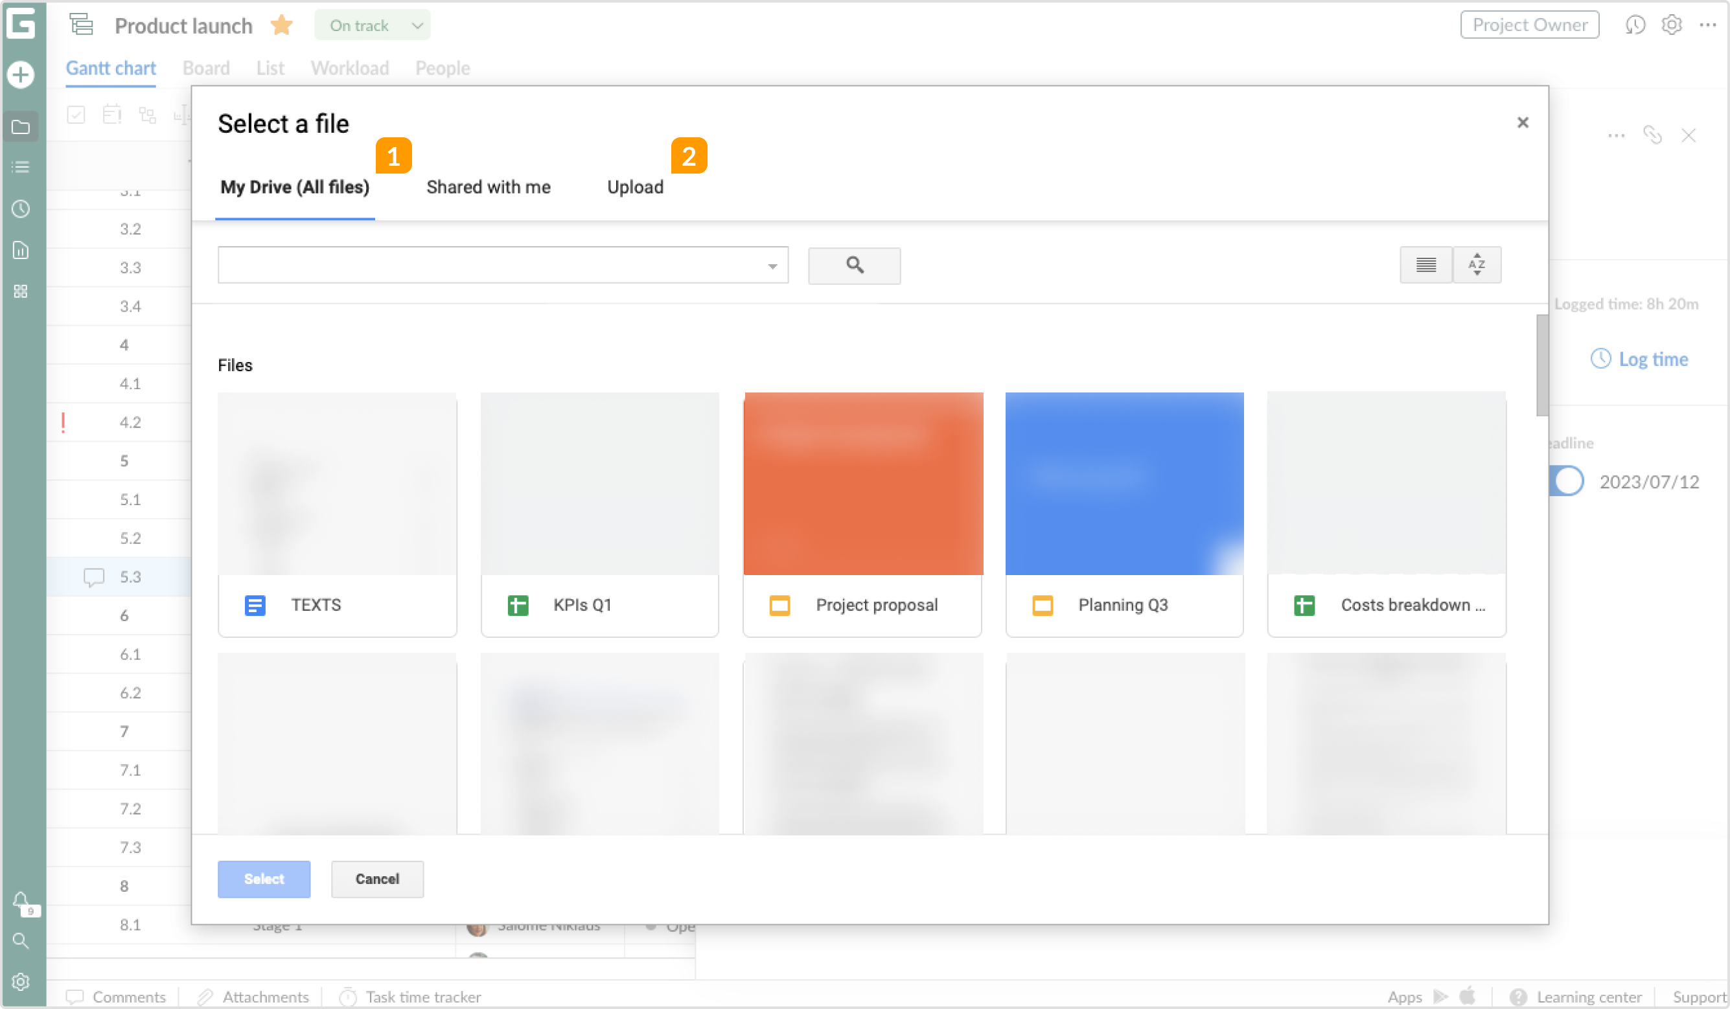The height and width of the screenshot is (1009, 1730).
Task: Click the Log time link
Action: click(1639, 359)
